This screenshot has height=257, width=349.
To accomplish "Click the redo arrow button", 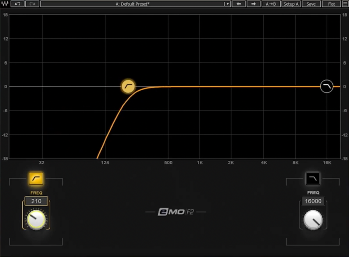I will tap(32, 4).
